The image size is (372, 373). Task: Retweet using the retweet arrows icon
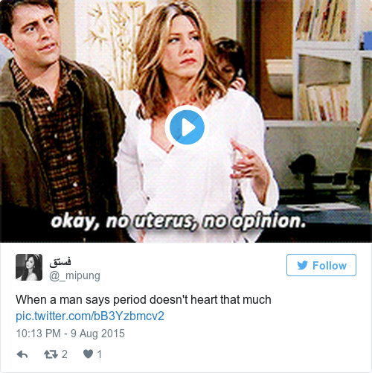[x=51, y=354]
